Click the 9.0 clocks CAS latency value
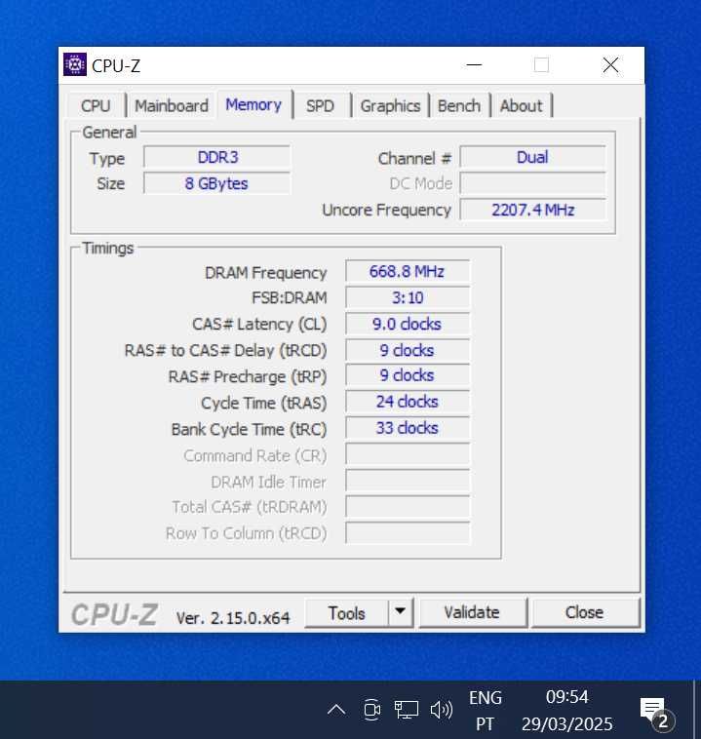 (407, 324)
